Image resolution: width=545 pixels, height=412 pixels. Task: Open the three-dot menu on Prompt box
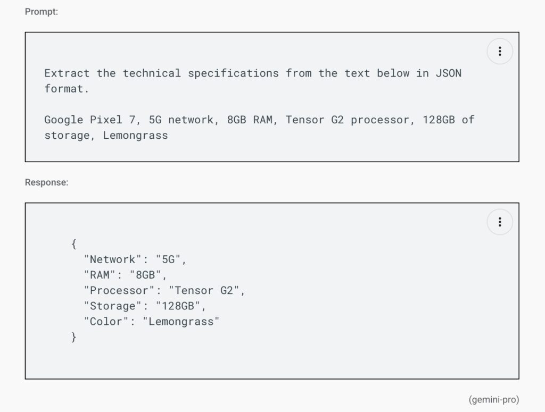[x=500, y=52]
